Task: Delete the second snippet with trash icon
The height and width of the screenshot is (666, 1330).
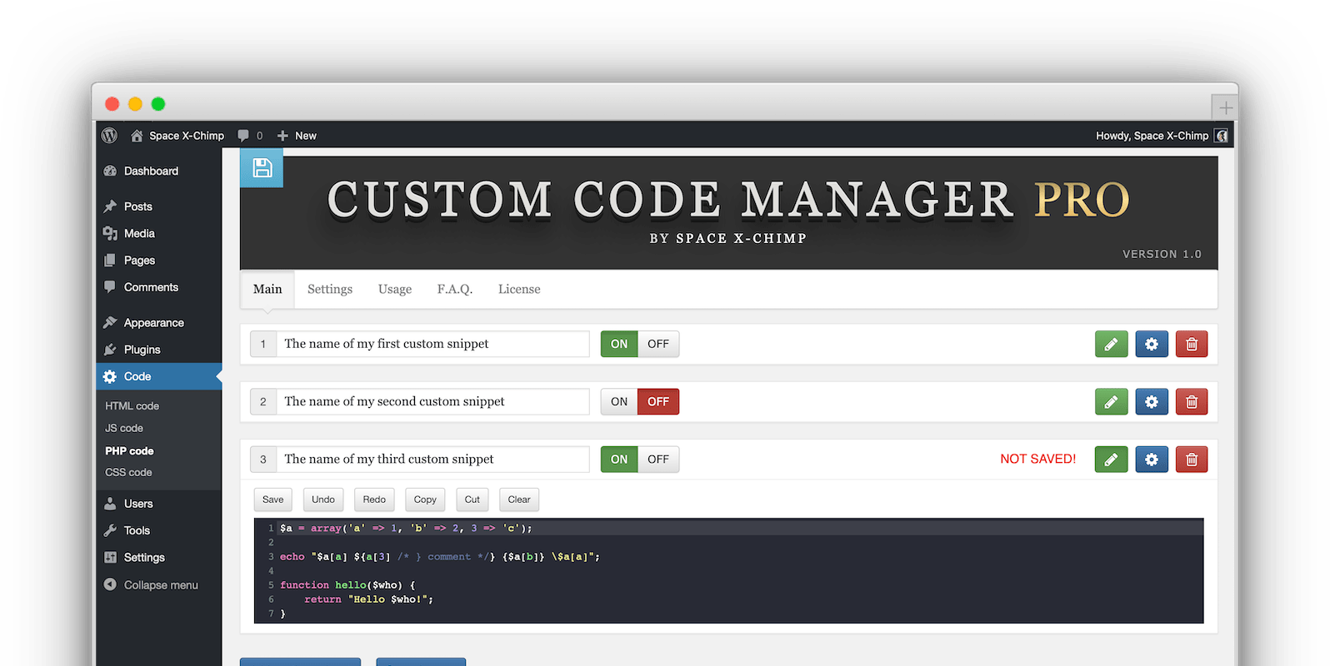Action: pyautogui.click(x=1192, y=401)
